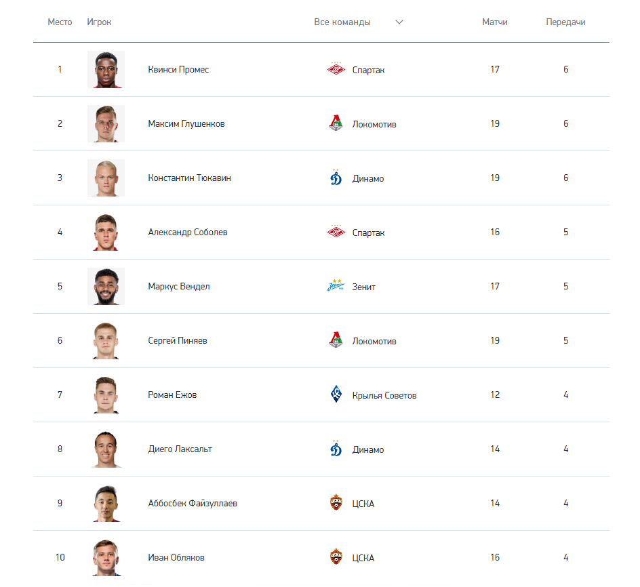Click Маркус Вендел player photo
Screen dimensions: 640x587
pos(106,286)
